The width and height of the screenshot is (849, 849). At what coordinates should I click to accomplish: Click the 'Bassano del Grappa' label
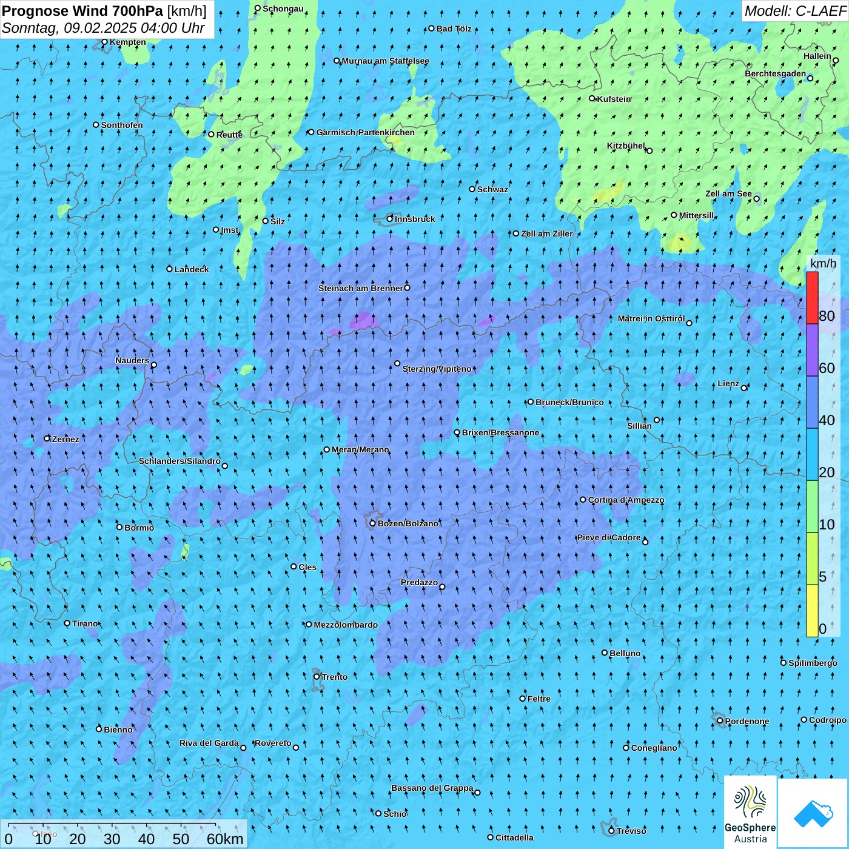pyautogui.click(x=432, y=788)
